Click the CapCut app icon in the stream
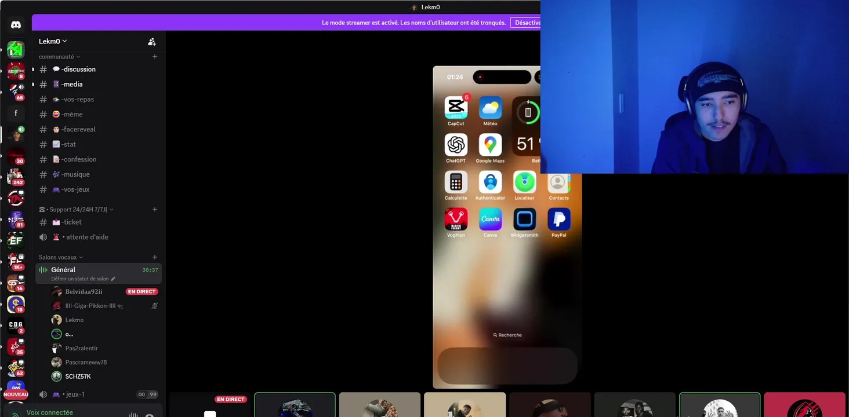849x417 pixels. tap(456, 108)
